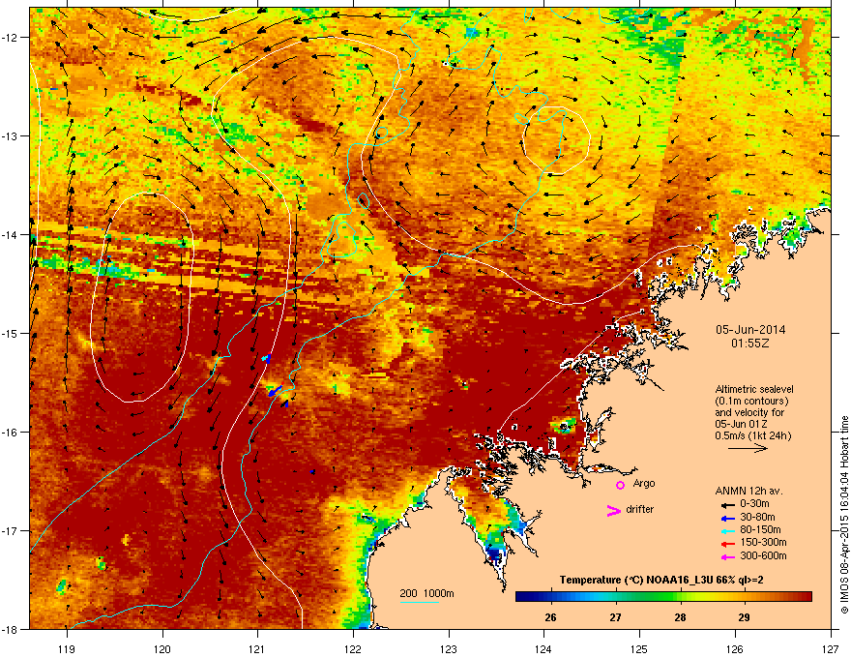Click the drifter magenta arrowhead legend marker
This screenshot has height=658, width=851.
pyautogui.click(x=613, y=510)
